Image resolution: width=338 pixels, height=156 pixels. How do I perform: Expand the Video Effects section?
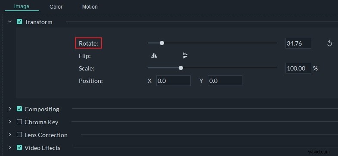click(x=10, y=147)
